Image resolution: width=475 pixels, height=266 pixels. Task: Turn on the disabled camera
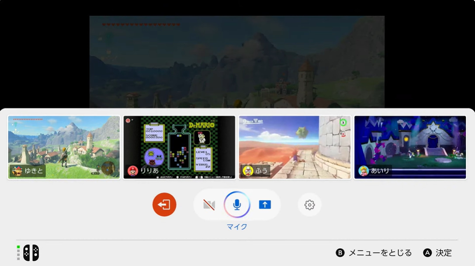[x=209, y=204]
